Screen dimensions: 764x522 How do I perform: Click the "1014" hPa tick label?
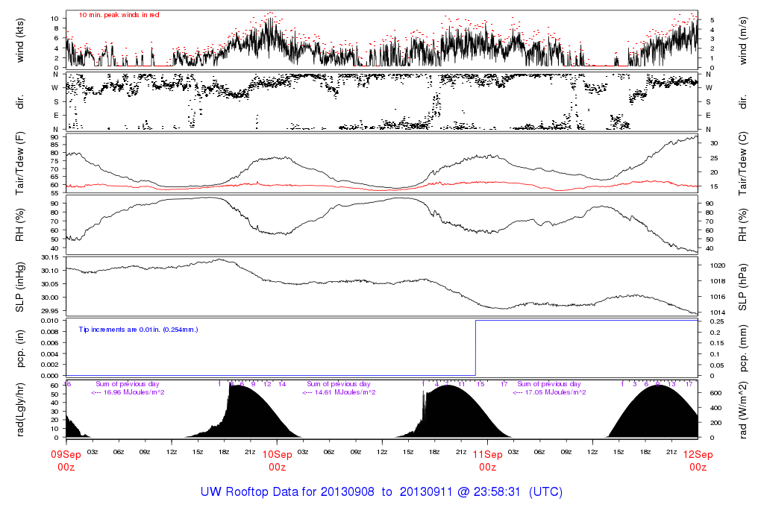(x=718, y=312)
